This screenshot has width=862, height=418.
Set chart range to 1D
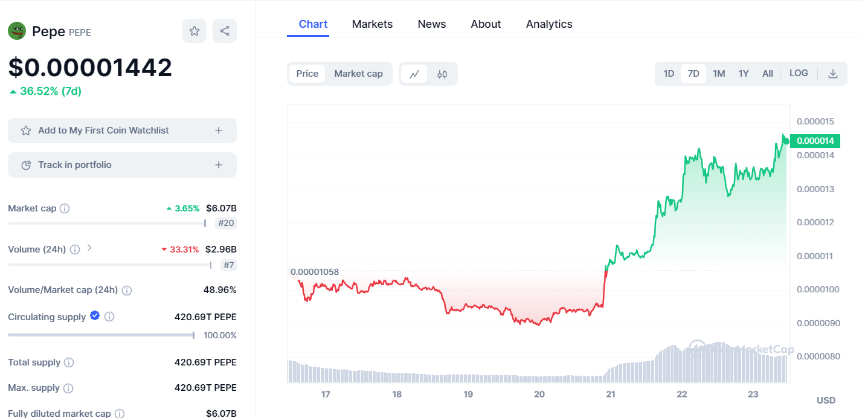tap(669, 74)
